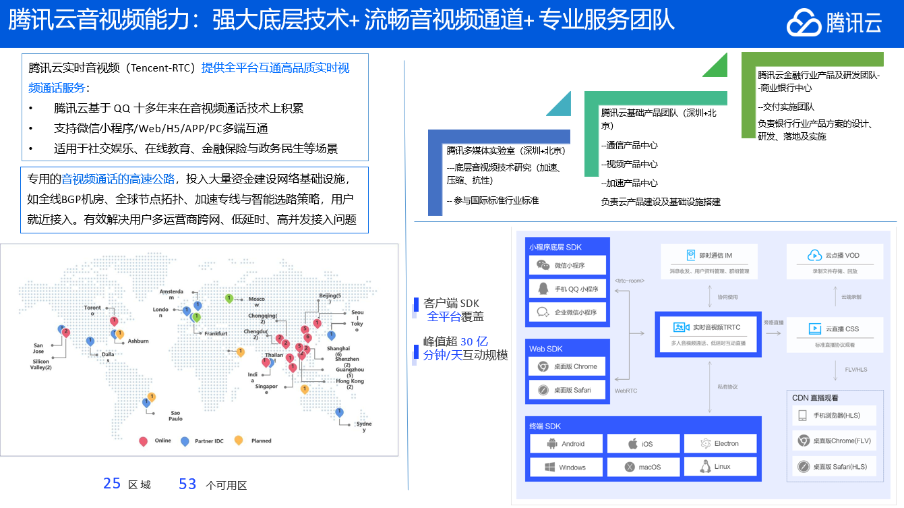Click the Chrome icon beside 桌面版Chrome(FLV)
904x508 pixels.
click(x=804, y=441)
